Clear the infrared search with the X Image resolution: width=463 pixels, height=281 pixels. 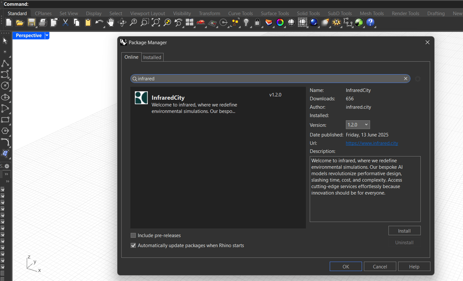click(x=406, y=79)
